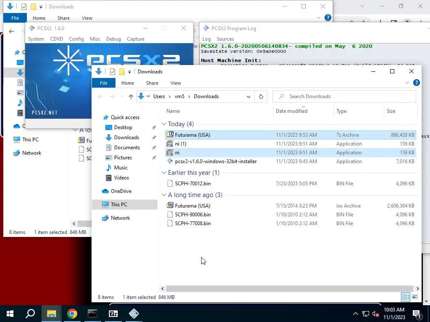Image resolution: width=430 pixels, height=322 pixels.
Task: Open the PCSX2 Misc menu
Action: tap(95, 39)
